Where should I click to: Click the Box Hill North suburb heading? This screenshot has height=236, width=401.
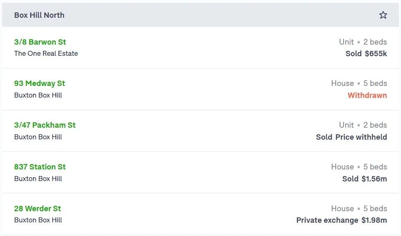(39, 15)
